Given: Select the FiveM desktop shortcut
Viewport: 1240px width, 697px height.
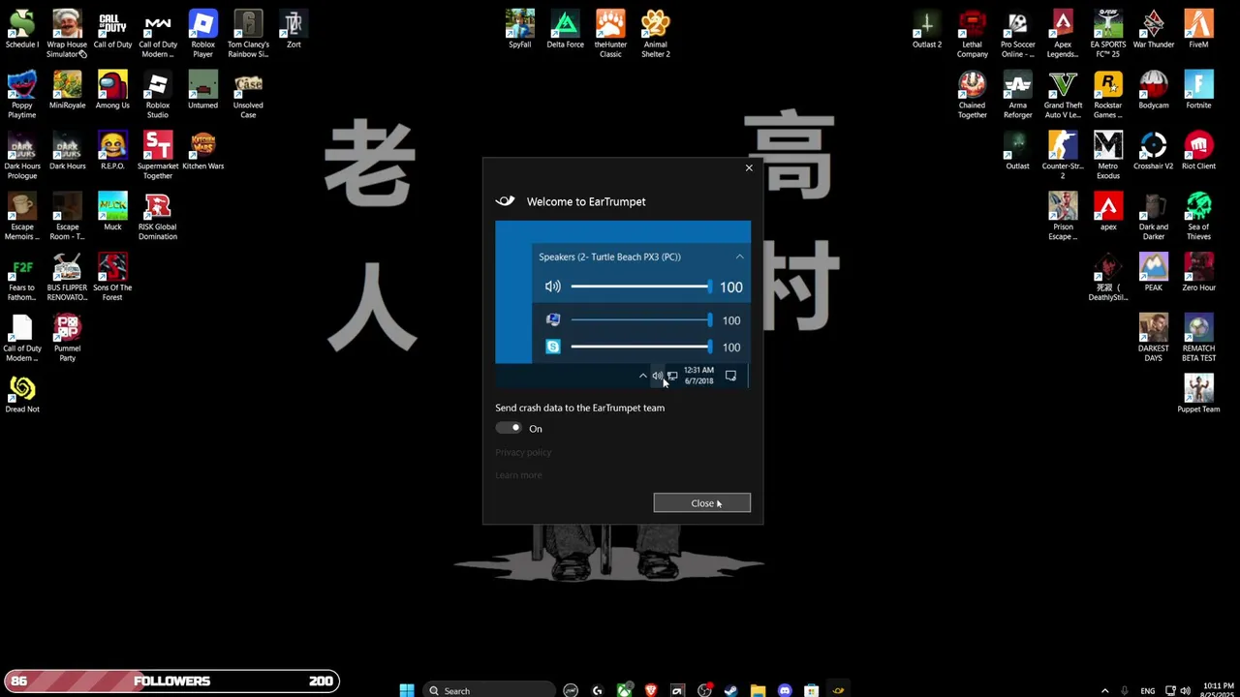Looking at the screenshot, I should pos(1198,30).
